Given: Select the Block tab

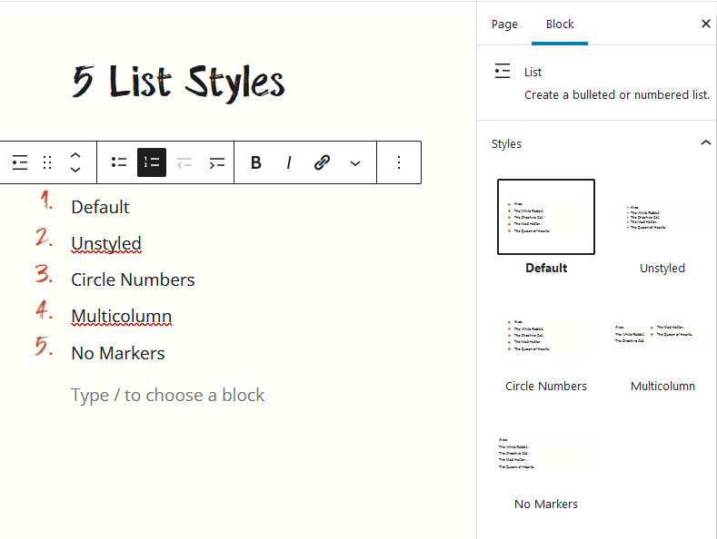Looking at the screenshot, I should [560, 24].
